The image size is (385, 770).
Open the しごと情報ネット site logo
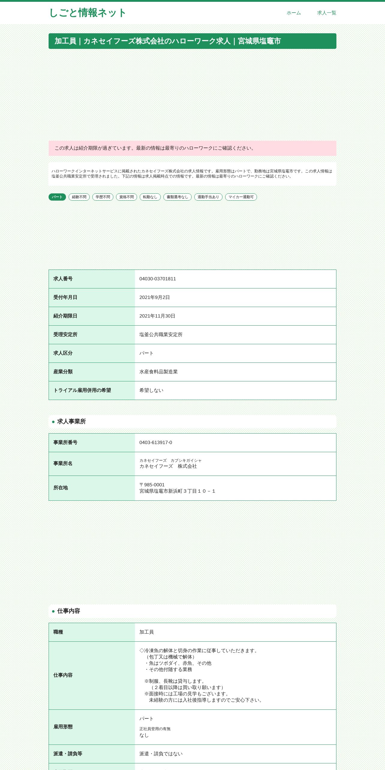pyautogui.click(x=87, y=13)
